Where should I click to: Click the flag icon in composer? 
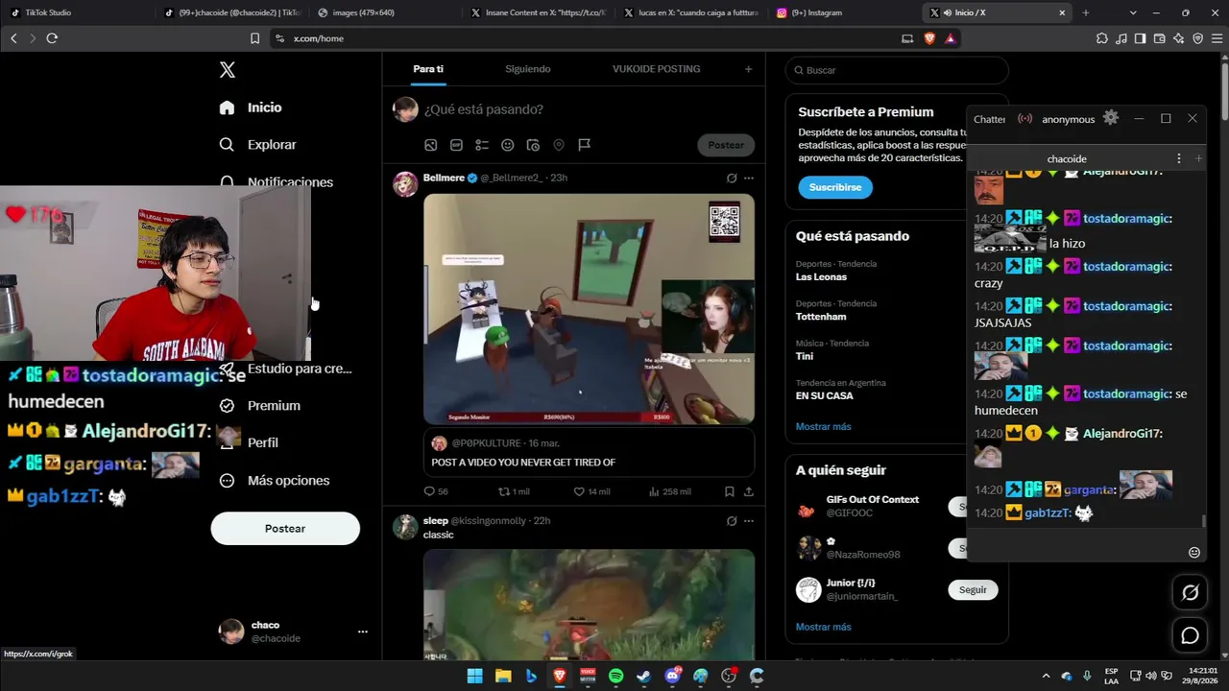pos(584,145)
